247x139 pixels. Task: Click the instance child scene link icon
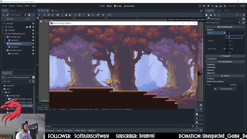(7, 15)
